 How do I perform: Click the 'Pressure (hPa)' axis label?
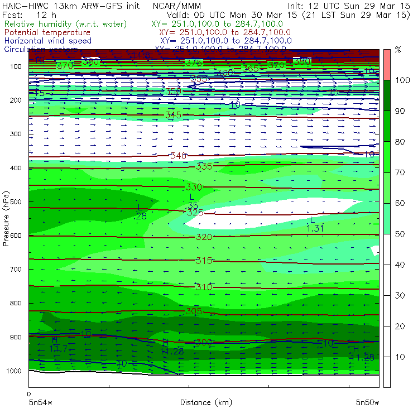(x=6, y=219)
